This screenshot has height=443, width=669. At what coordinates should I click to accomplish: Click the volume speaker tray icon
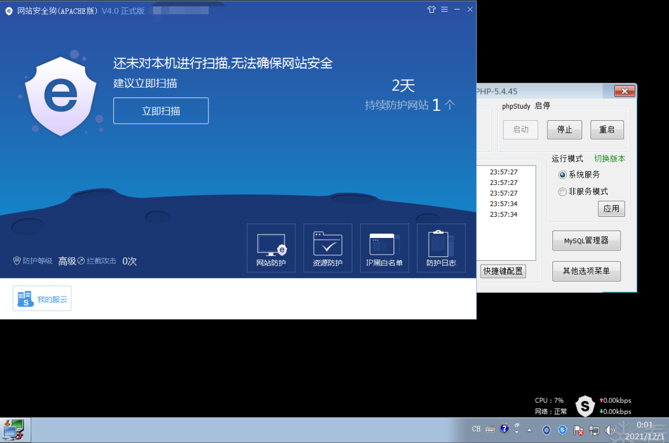[x=610, y=430]
